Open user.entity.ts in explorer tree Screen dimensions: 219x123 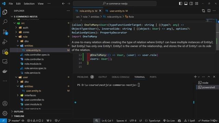coord(34,91)
